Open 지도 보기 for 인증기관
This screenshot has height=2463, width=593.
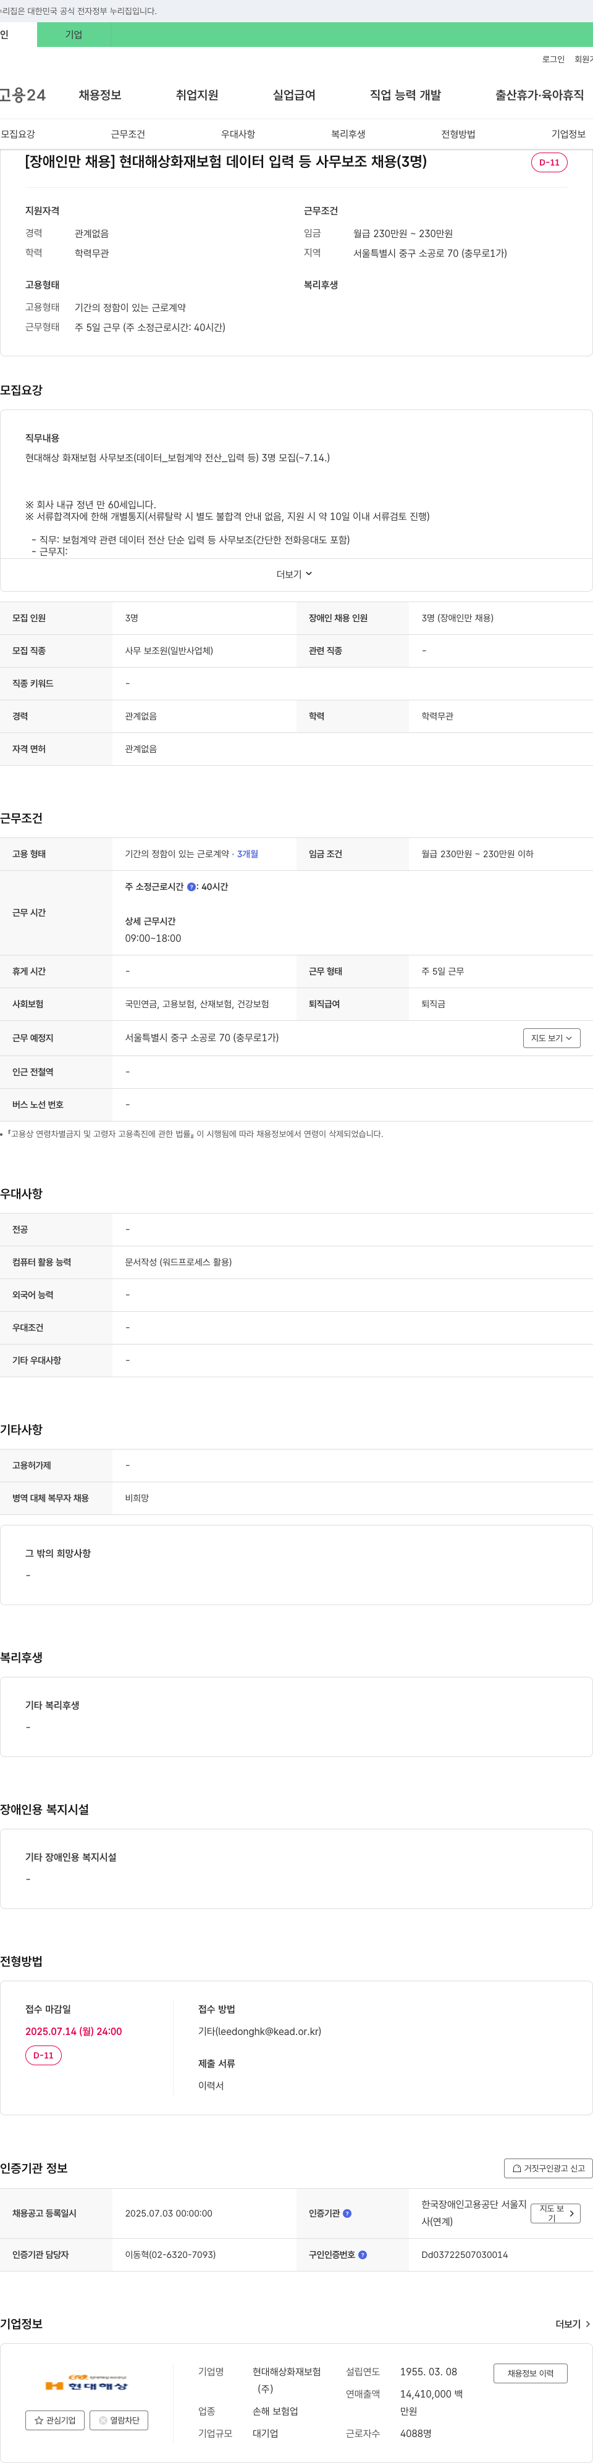(556, 2213)
